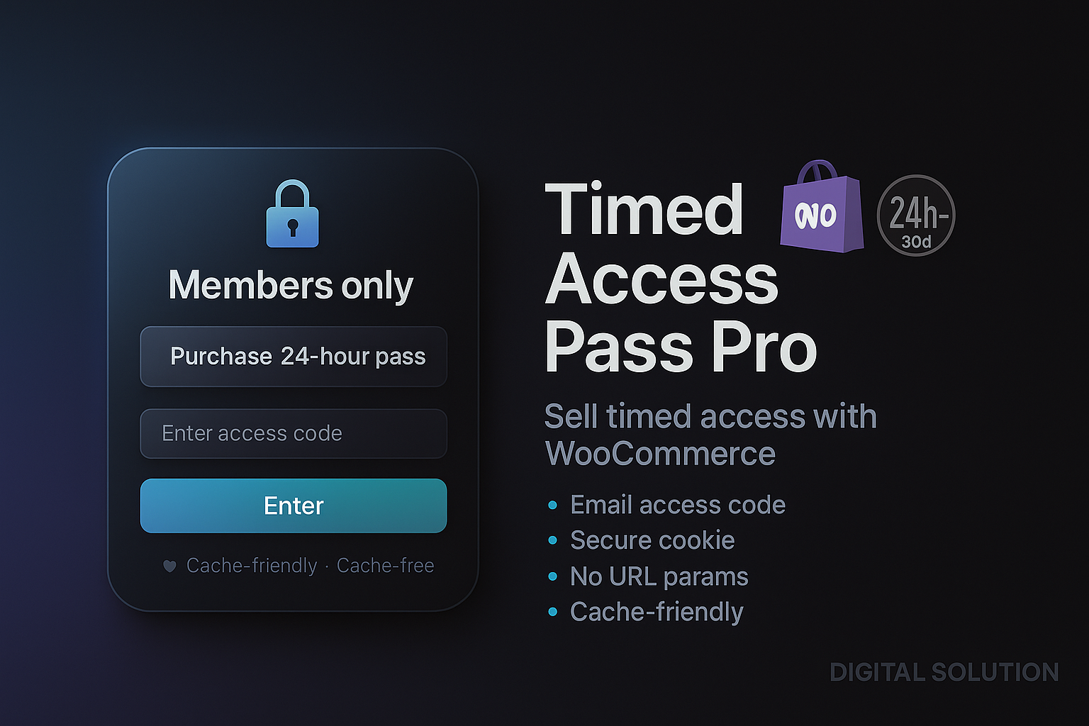1089x726 pixels.
Task: Click the Members only heading
Action: click(x=291, y=286)
